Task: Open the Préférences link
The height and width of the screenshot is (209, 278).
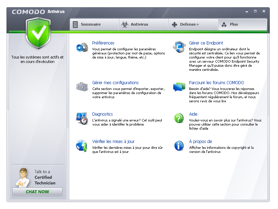Action: pos(103,43)
